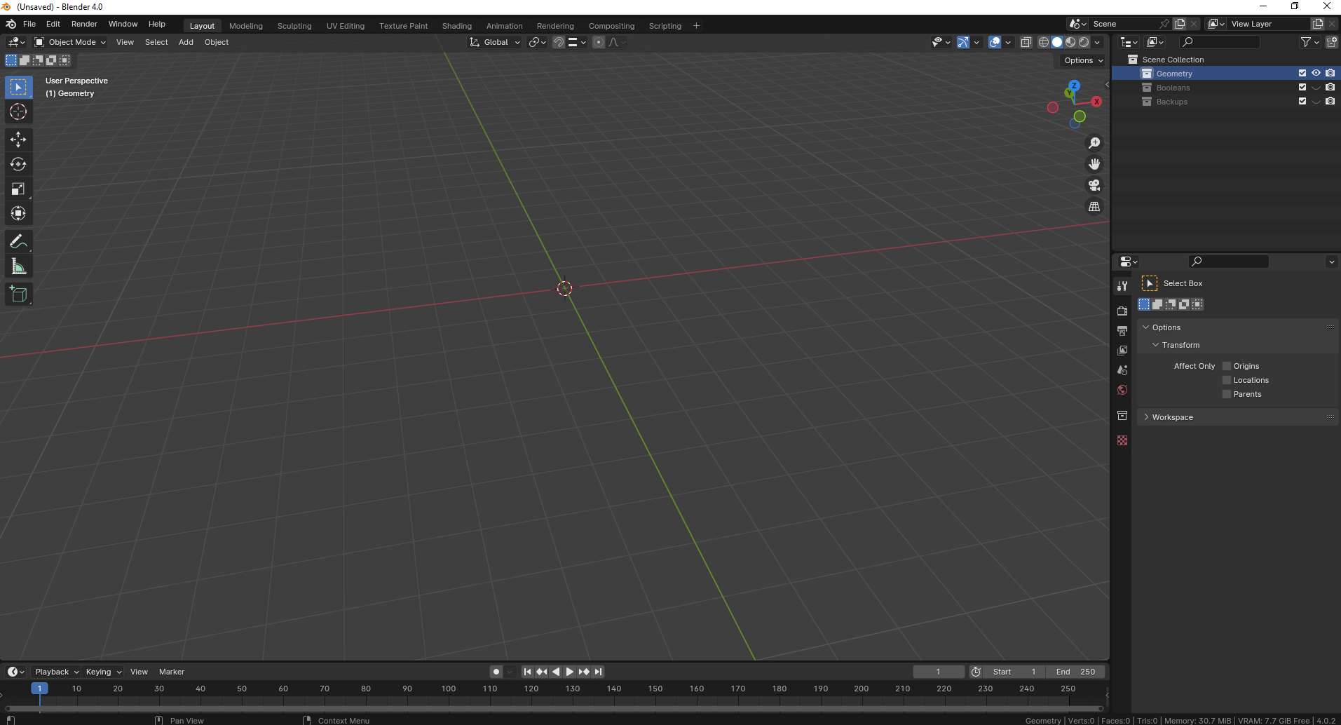Open the World properties tab icon
The height and width of the screenshot is (725, 1341).
[x=1122, y=390]
